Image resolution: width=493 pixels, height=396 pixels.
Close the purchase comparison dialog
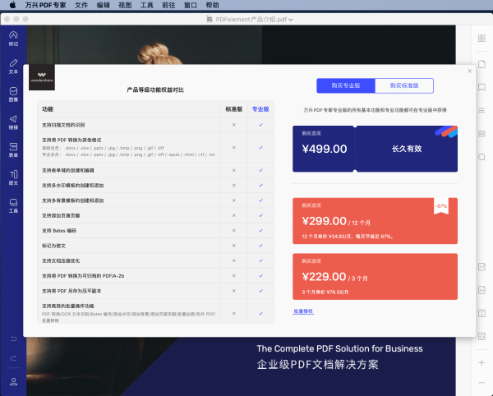pyautogui.click(x=469, y=71)
